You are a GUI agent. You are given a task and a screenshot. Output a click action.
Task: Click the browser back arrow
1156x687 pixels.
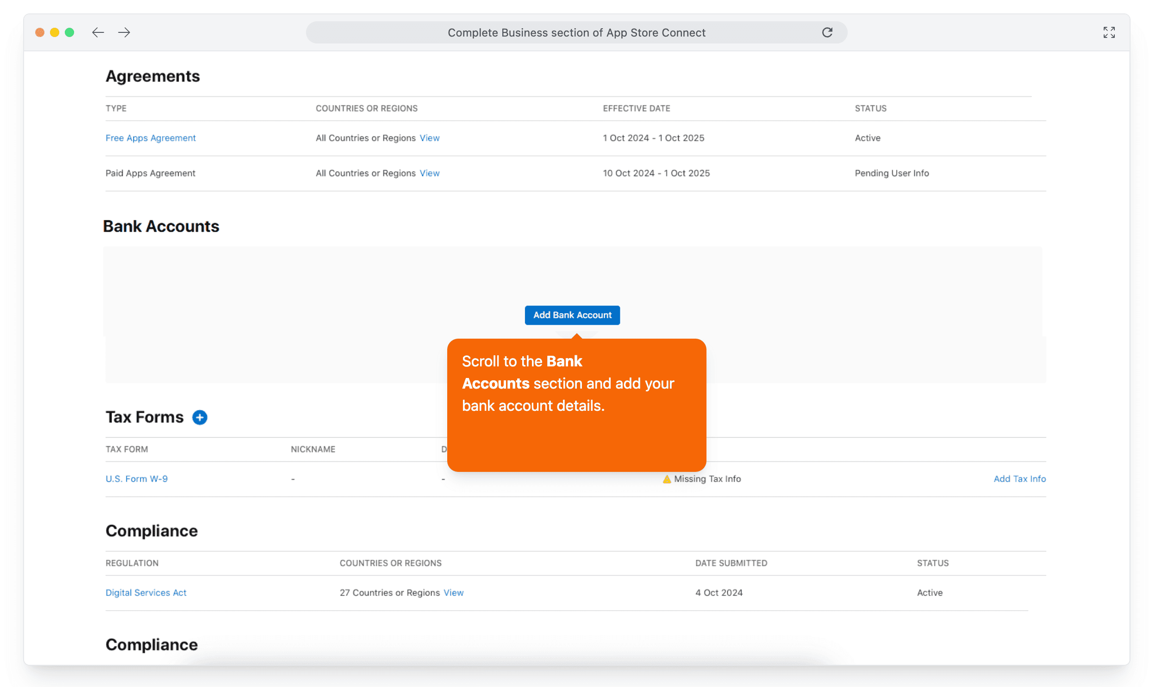click(x=98, y=32)
